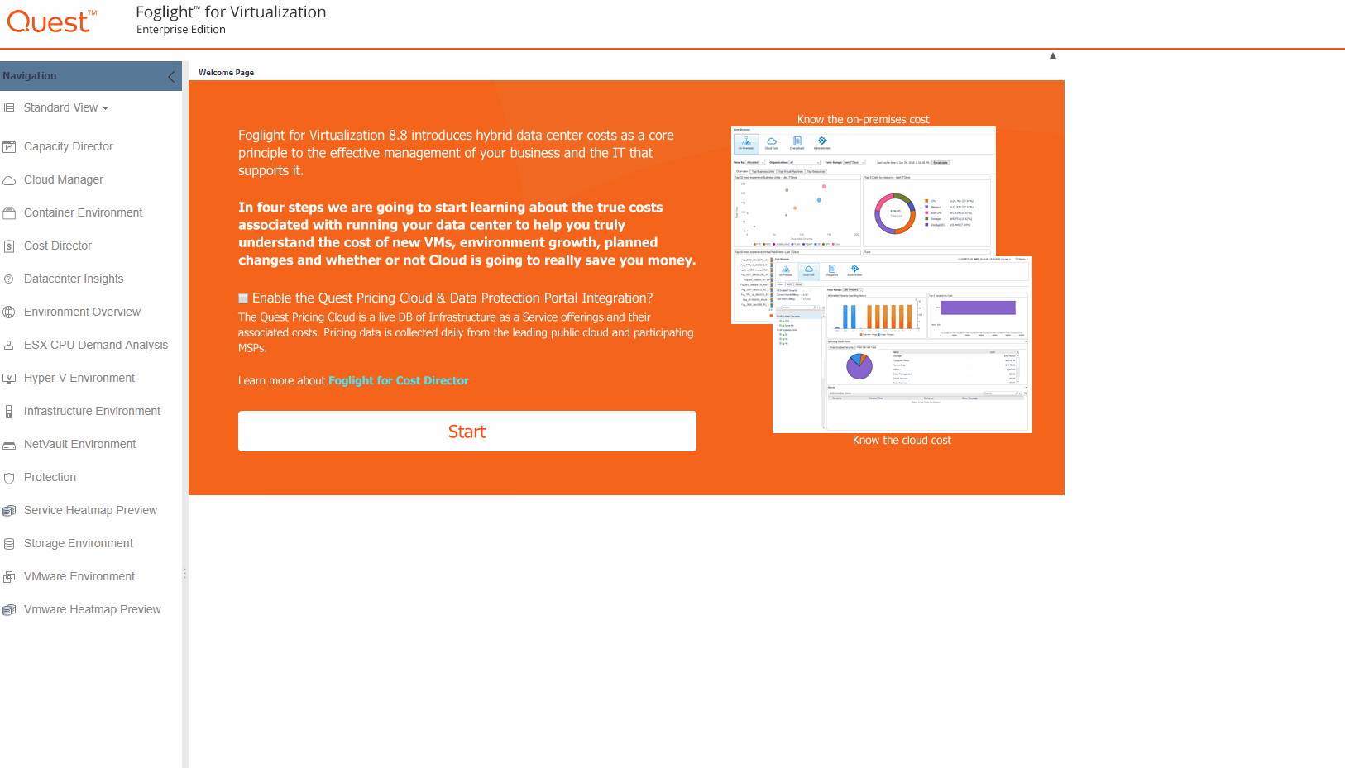1345x768 pixels.
Task: Open Cost Director from navigation
Action: pyautogui.click(x=58, y=246)
